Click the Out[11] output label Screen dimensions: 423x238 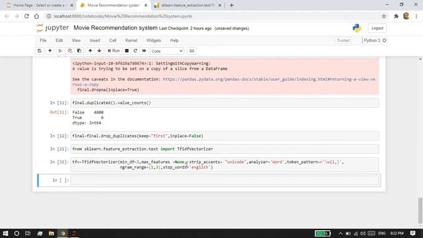59,112
